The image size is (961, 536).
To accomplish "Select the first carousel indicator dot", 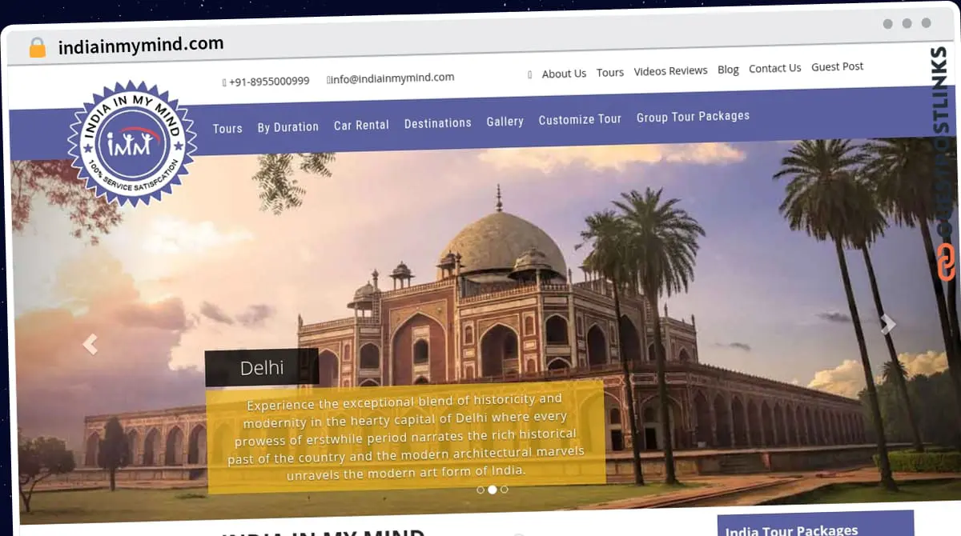I will (x=480, y=490).
